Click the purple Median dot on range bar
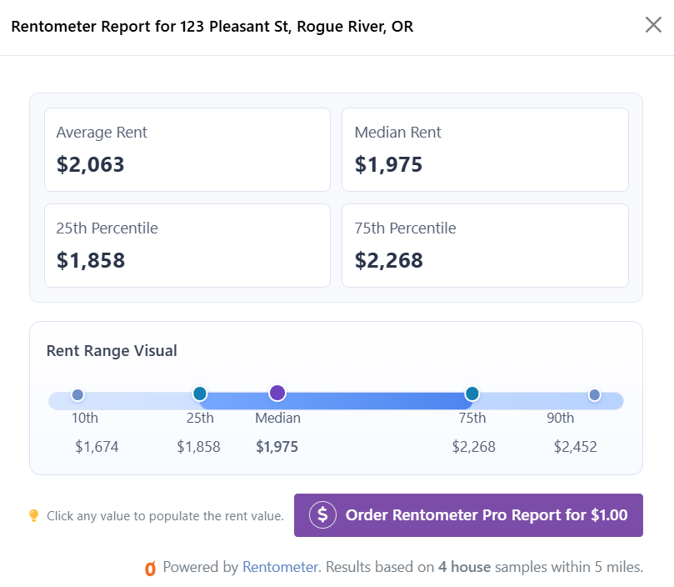The height and width of the screenshot is (587, 674). click(x=277, y=393)
